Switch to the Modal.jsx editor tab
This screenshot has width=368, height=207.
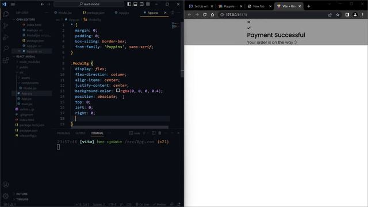[x=63, y=13]
